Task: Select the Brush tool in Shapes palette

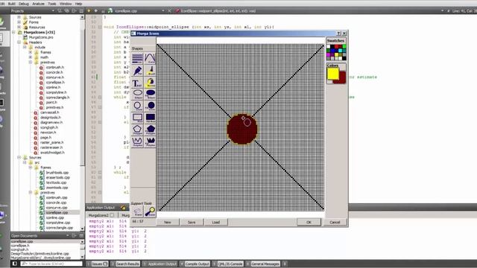Action: click(150, 70)
